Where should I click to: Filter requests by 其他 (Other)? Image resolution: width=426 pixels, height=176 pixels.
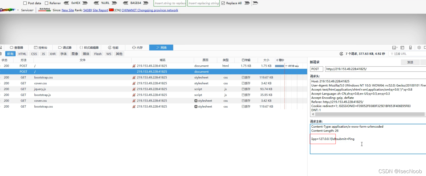click(x=119, y=54)
